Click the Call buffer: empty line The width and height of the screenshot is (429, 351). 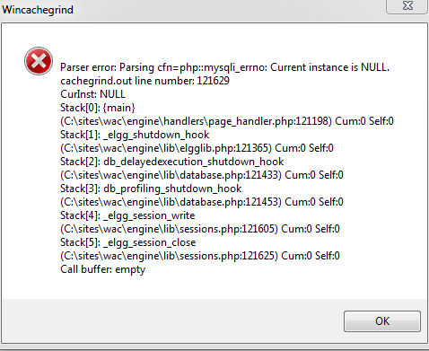(x=102, y=269)
